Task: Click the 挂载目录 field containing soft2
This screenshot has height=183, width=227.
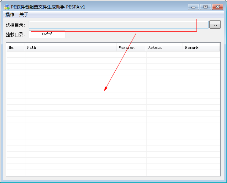Action: pos(47,34)
